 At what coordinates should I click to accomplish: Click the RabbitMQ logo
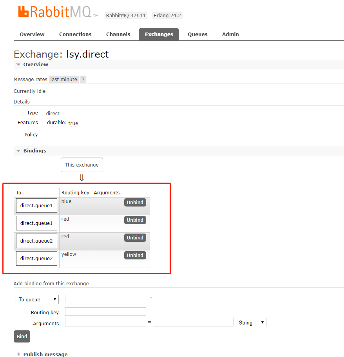pyautogui.click(x=58, y=12)
